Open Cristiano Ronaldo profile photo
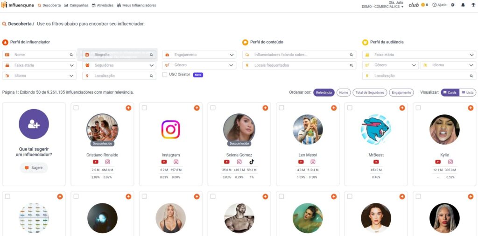 [x=102, y=129]
